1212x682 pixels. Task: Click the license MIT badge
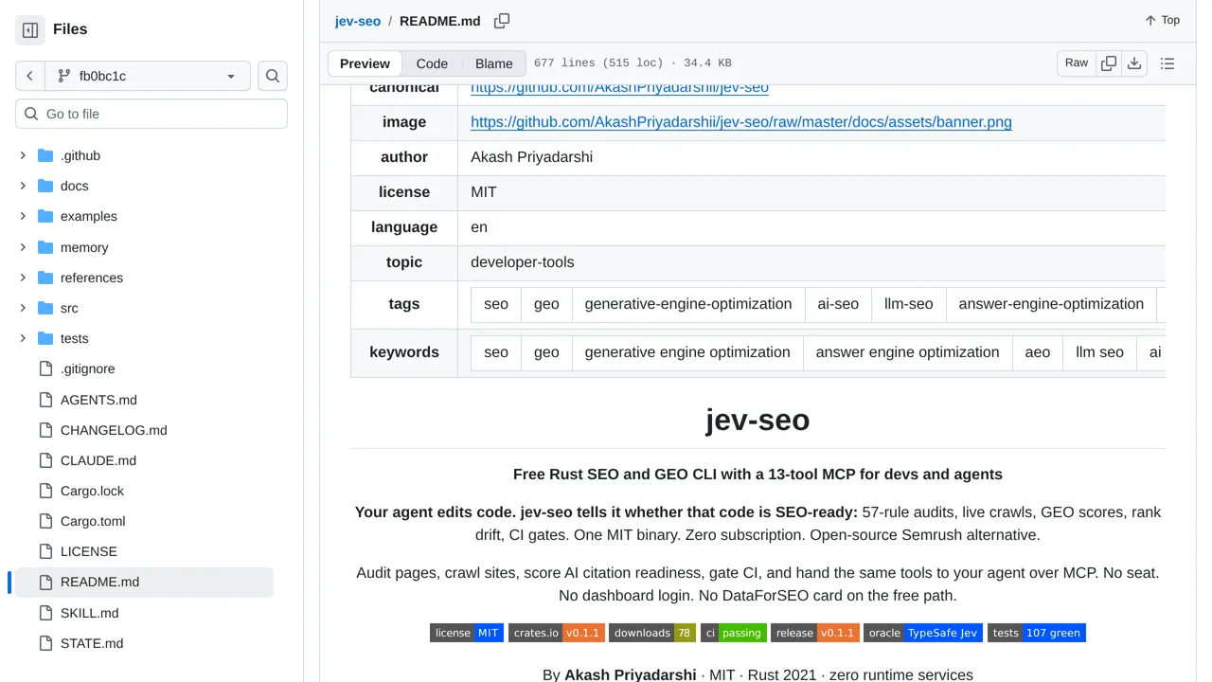click(x=466, y=633)
